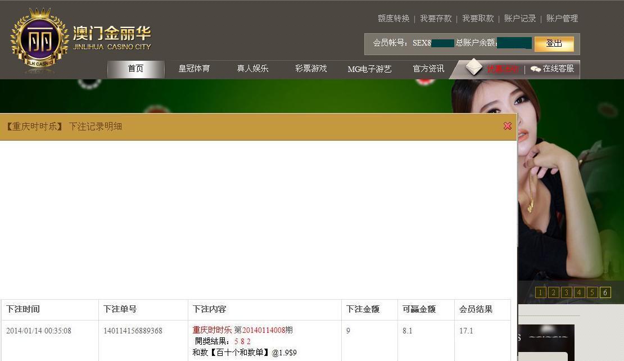Click the 会员帐号 SEX8 account label
Image resolution: width=624 pixels, height=361 pixels.
click(402, 43)
